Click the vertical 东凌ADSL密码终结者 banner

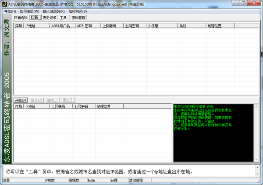point(7,89)
